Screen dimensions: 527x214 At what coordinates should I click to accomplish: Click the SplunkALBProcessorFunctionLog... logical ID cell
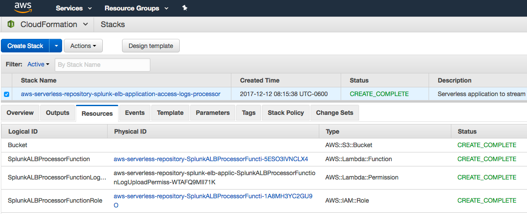57,177
